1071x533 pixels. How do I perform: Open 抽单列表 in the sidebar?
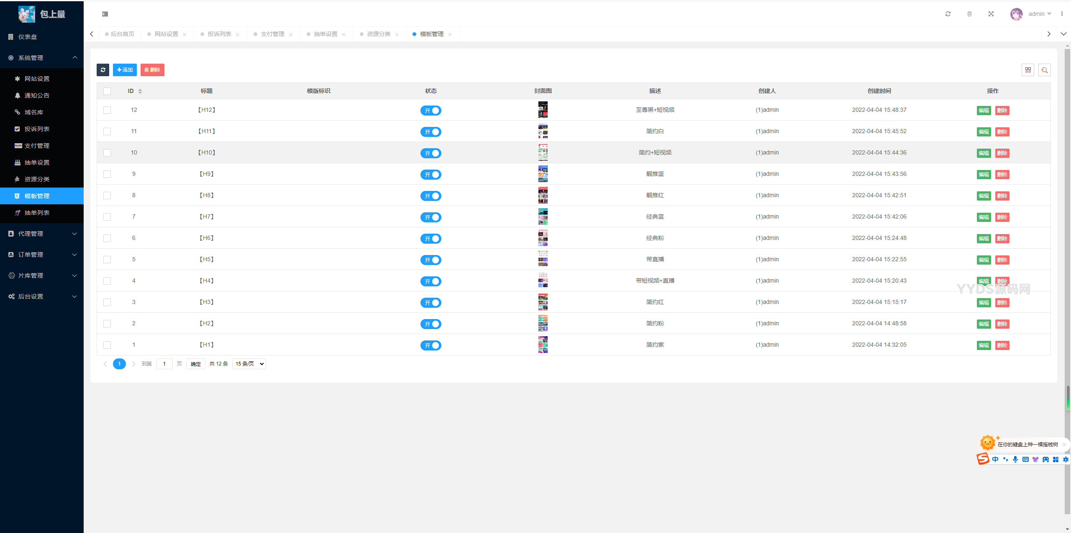tap(37, 213)
